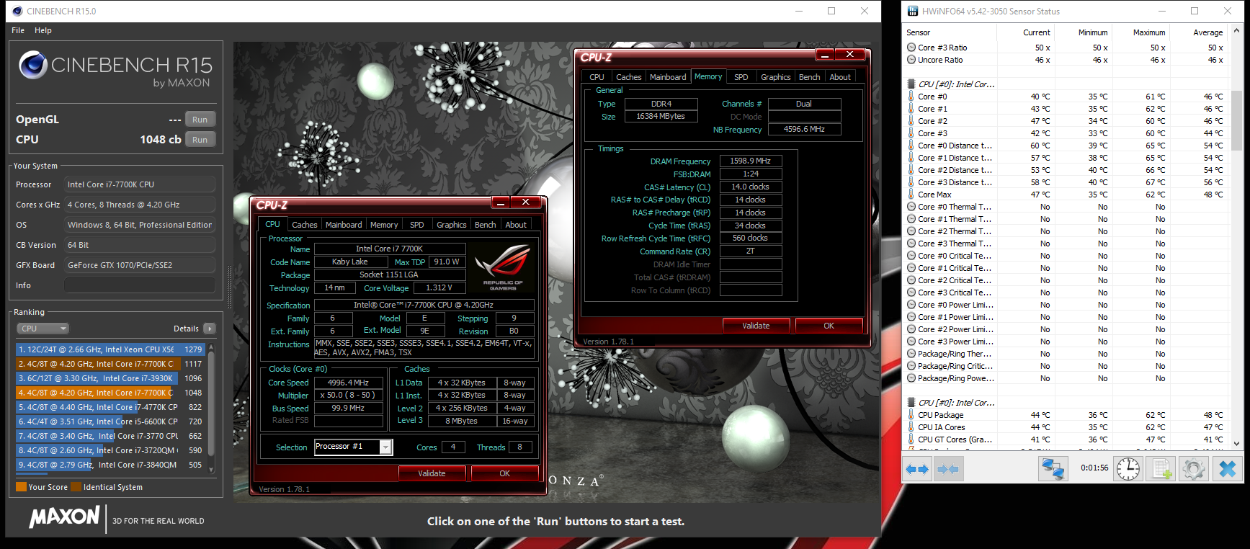
Task: Open HWiNFO sensor settings gear icon
Action: tap(1194, 469)
